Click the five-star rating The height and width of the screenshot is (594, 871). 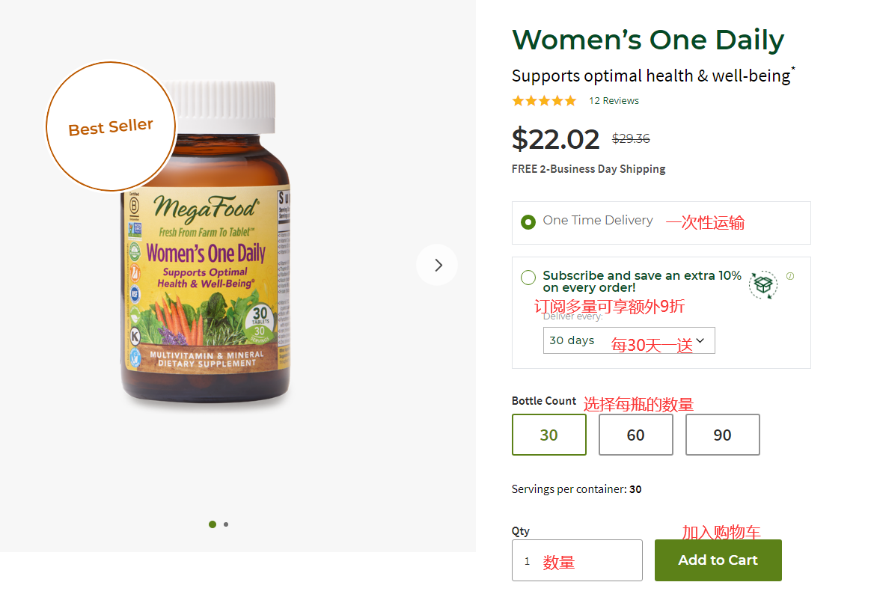(544, 101)
